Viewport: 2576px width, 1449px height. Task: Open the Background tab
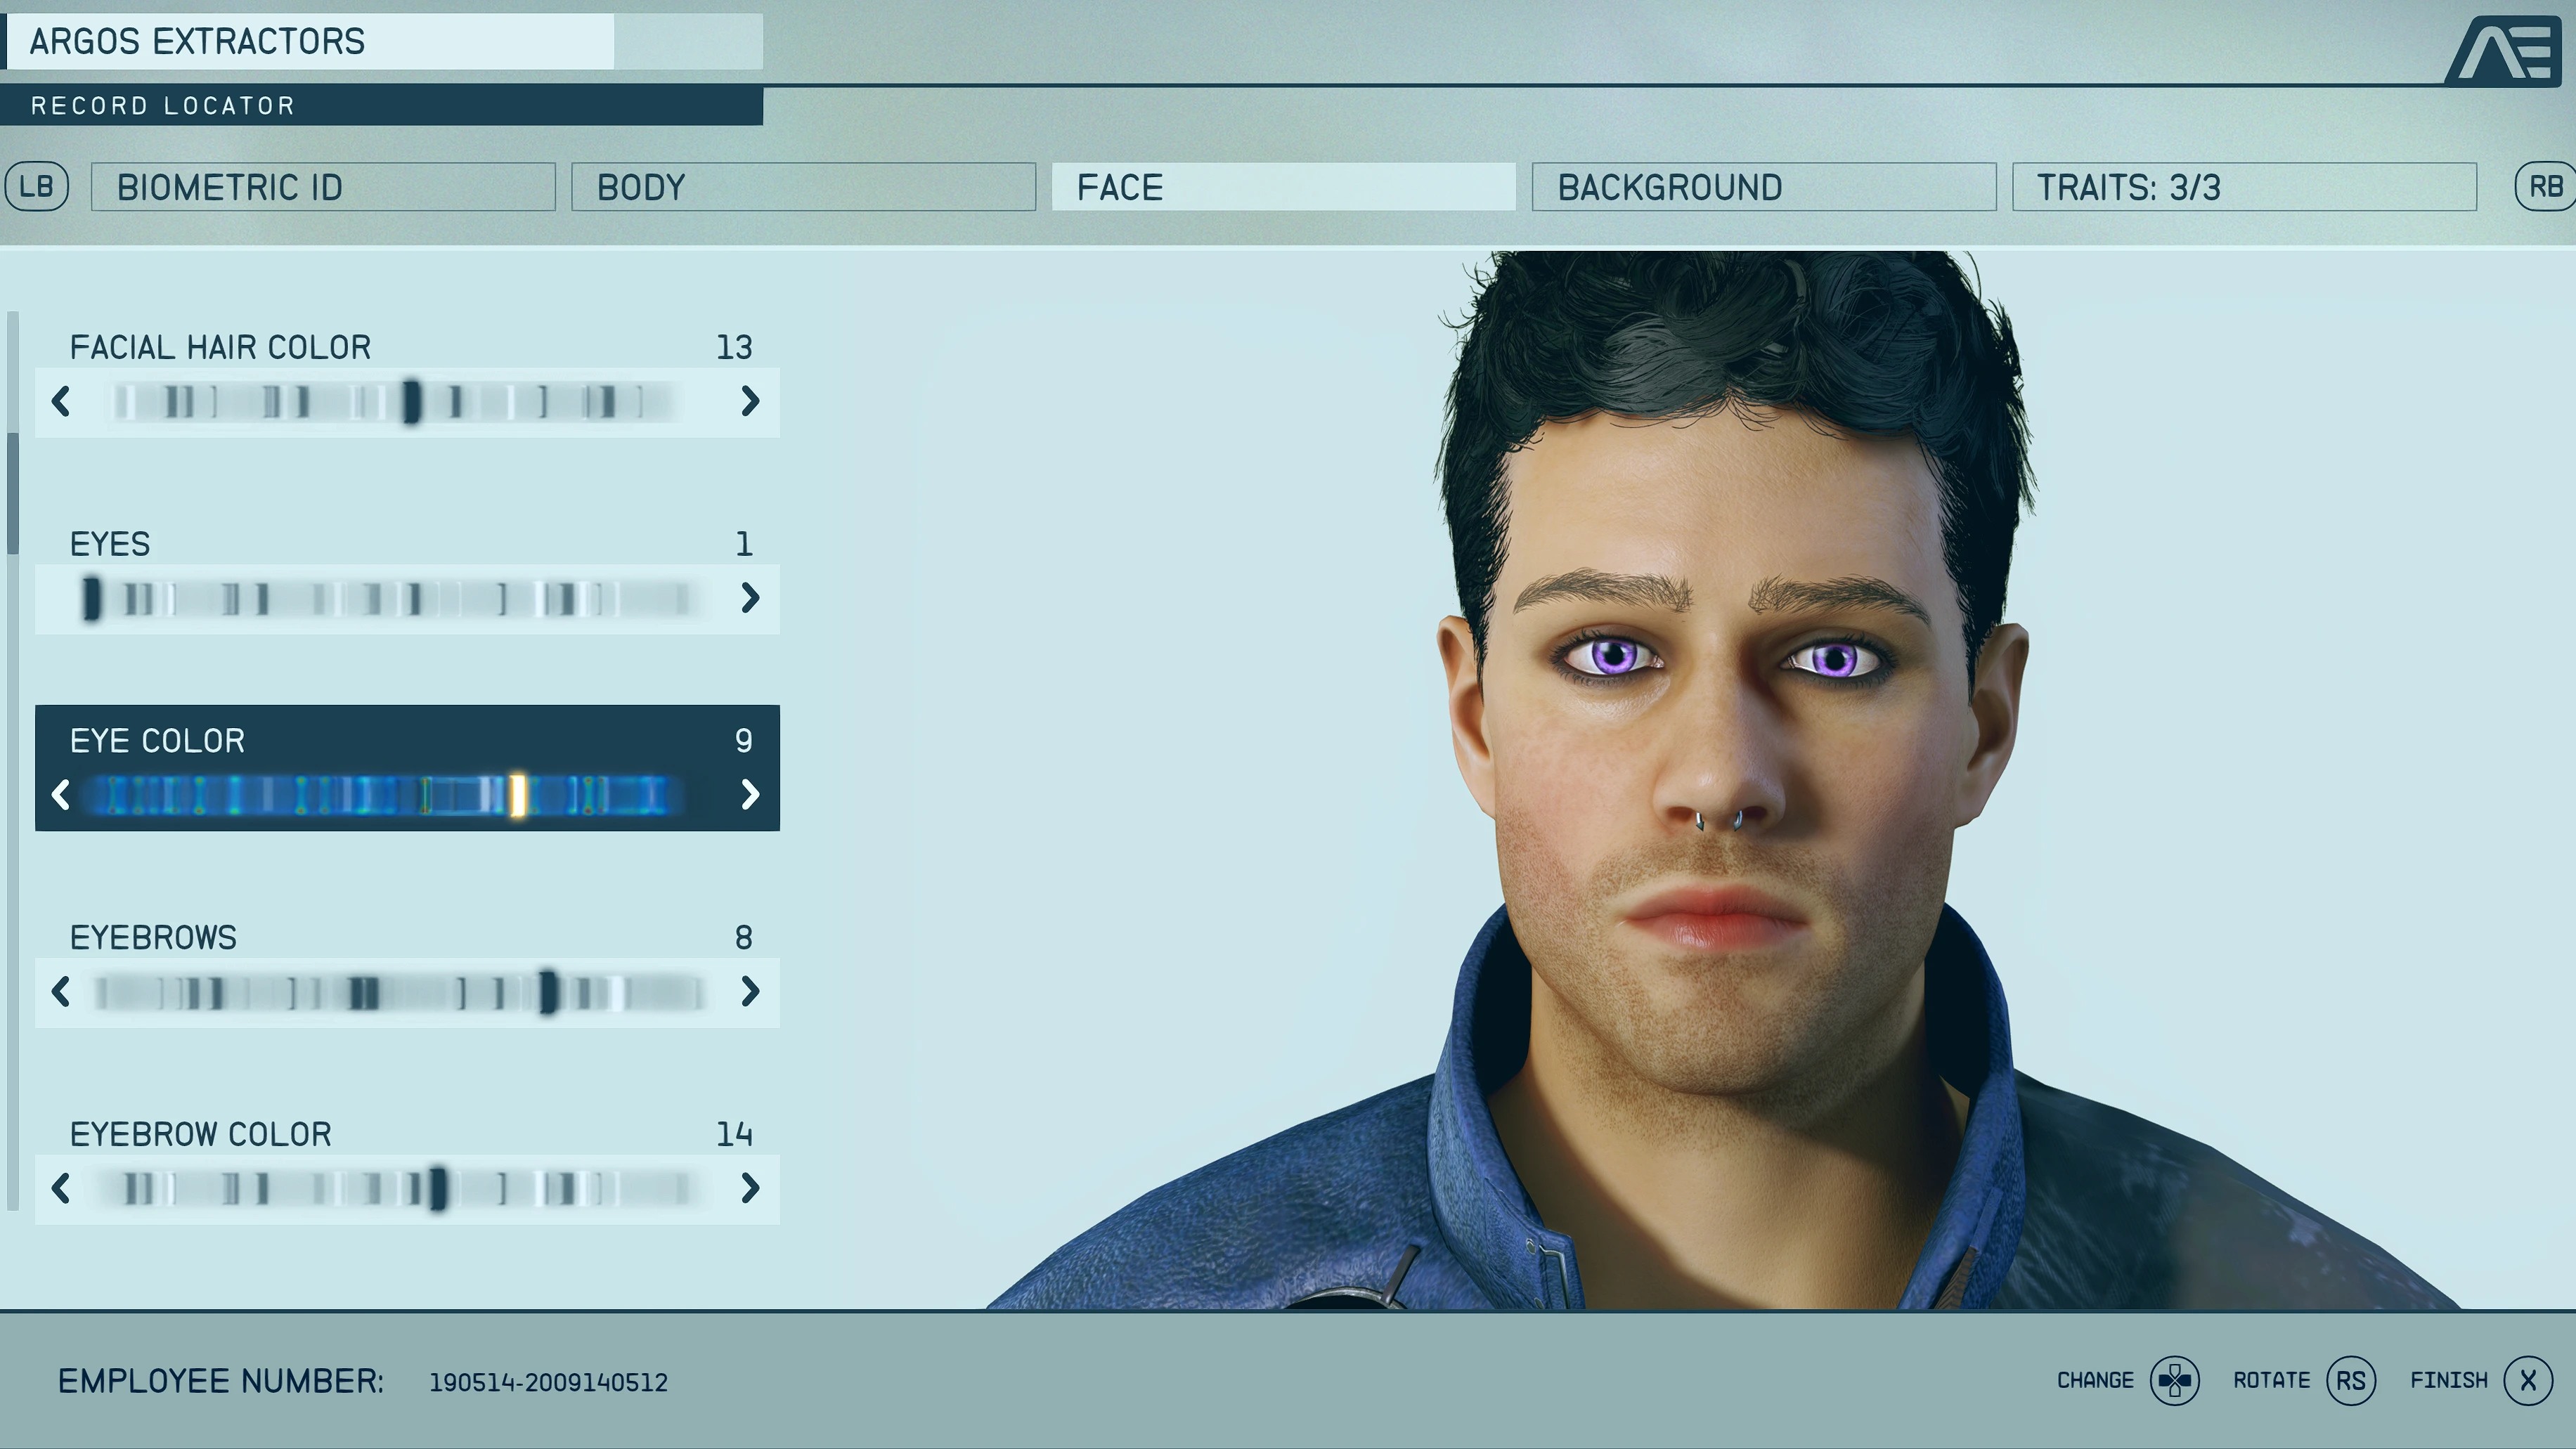click(x=1763, y=187)
